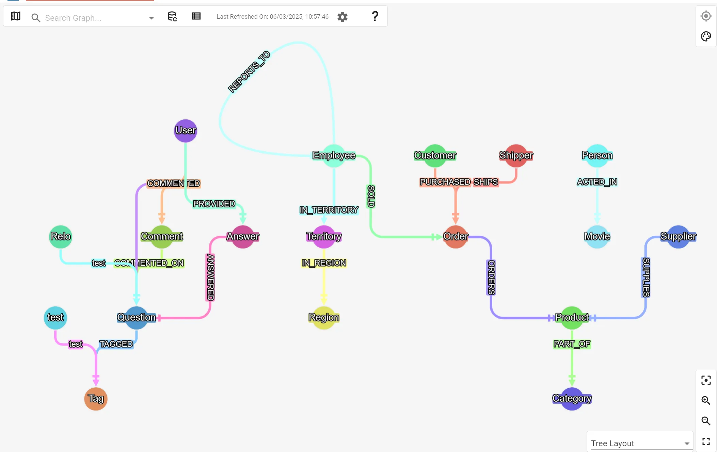Select the Answer node
Screen dimensions: 717x452
point(243,236)
